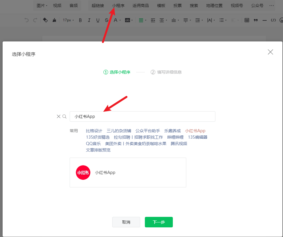Open the 小程序 menu item

[118, 6]
